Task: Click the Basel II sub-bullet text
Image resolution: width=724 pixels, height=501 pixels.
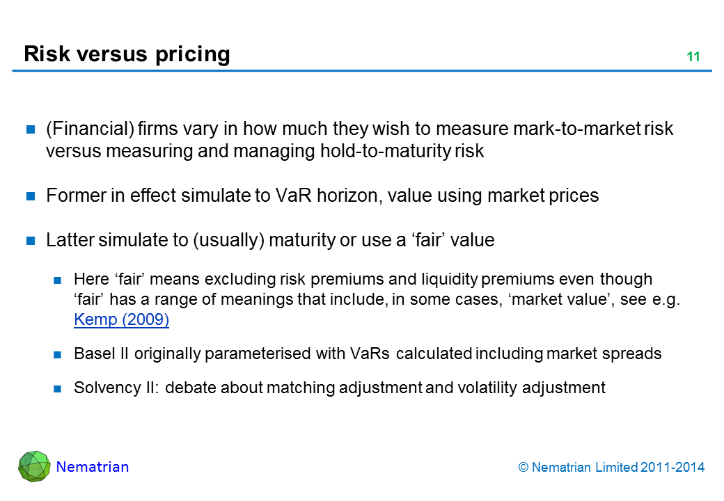Action: pos(367,353)
